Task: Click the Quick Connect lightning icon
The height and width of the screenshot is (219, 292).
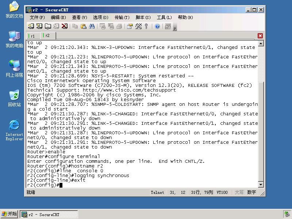Action: [x=39, y=26]
